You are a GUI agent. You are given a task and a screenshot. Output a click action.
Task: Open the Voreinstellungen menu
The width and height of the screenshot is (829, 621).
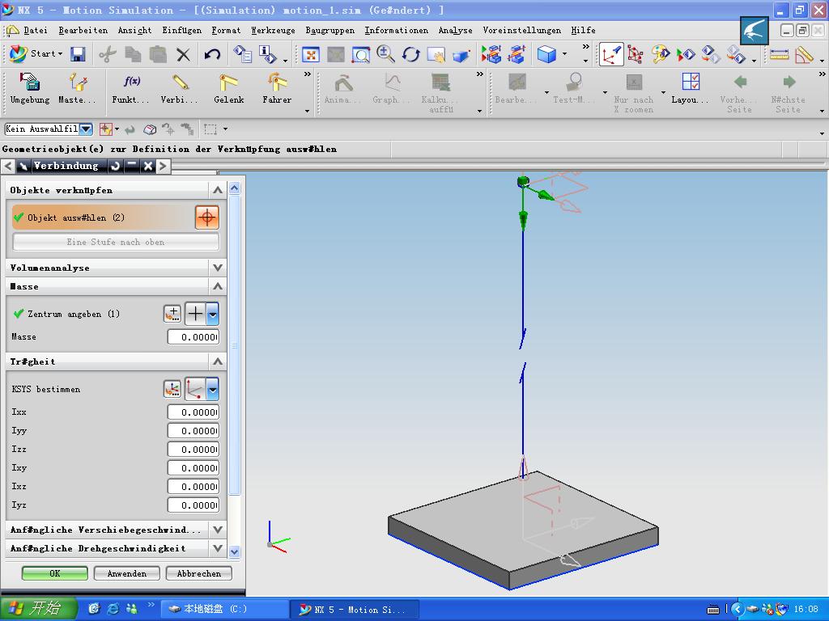pyautogui.click(x=522, y=30)
